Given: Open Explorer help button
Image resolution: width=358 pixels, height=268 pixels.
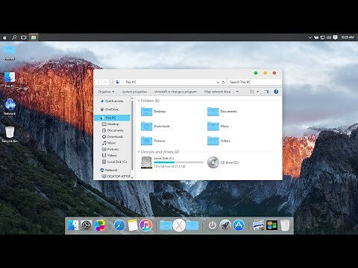Looking at the screenshot, I should coord(276,92).
